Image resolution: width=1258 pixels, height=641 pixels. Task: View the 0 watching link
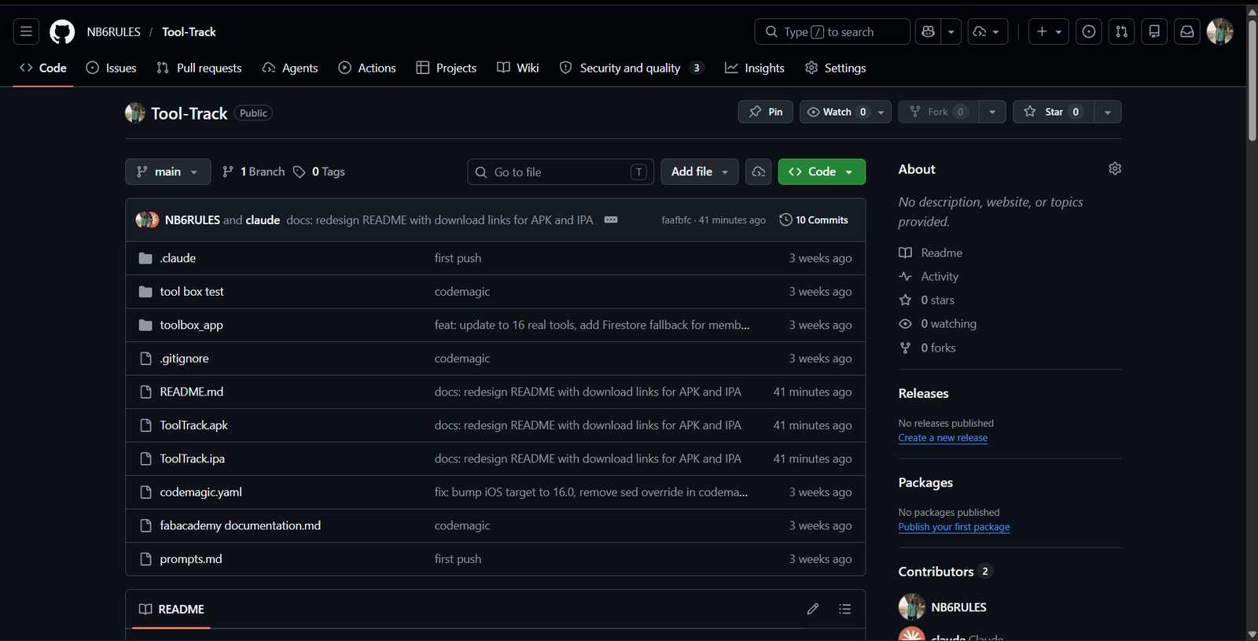[938, 324]
